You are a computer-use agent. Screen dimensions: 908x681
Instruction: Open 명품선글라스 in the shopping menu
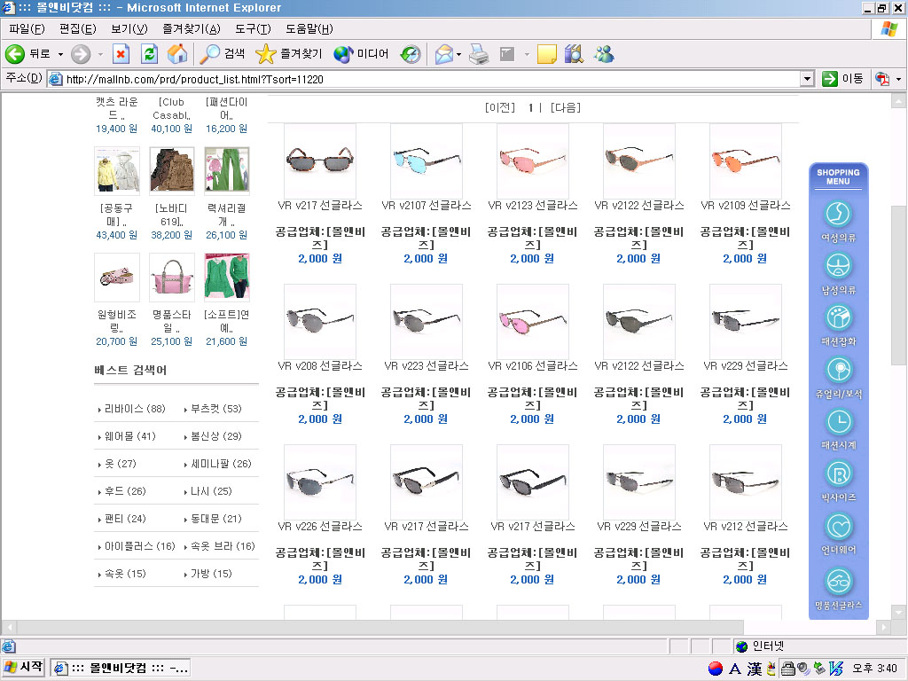[x=838, y=589]
